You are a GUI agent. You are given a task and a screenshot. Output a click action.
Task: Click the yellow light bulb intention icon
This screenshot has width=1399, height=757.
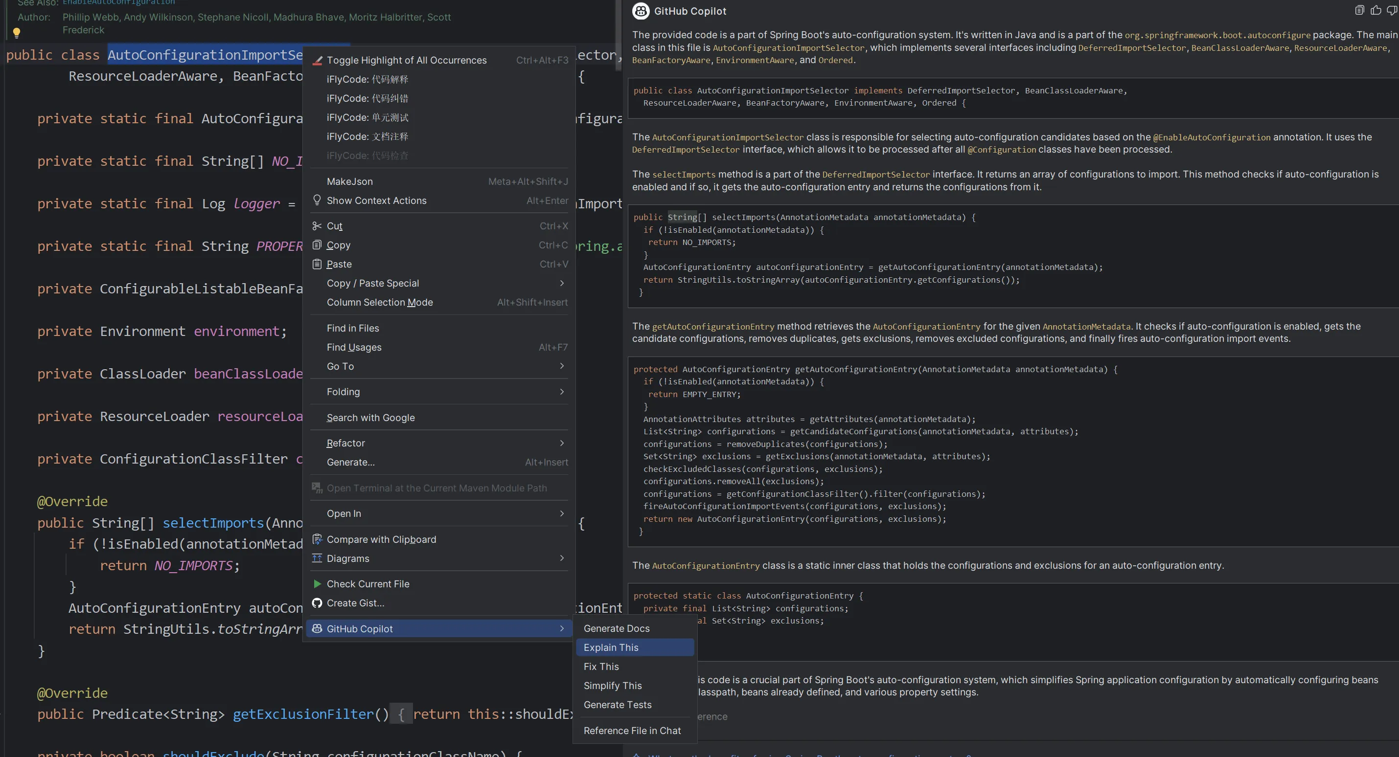[x=17, y=33]
